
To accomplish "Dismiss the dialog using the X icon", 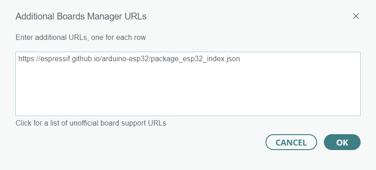I will coord(356,16).
